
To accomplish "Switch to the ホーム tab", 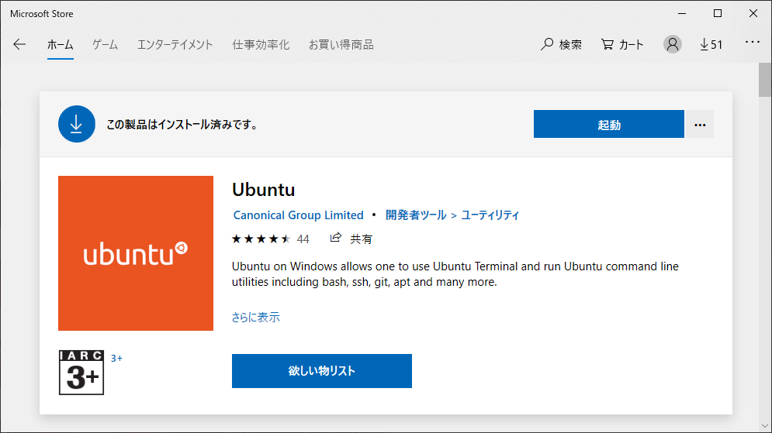I will click(x=60, y=45).
